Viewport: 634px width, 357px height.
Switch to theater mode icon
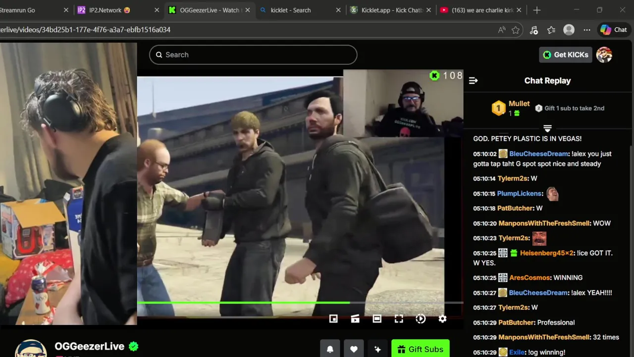pyautogui.click(x=377, y=319)
